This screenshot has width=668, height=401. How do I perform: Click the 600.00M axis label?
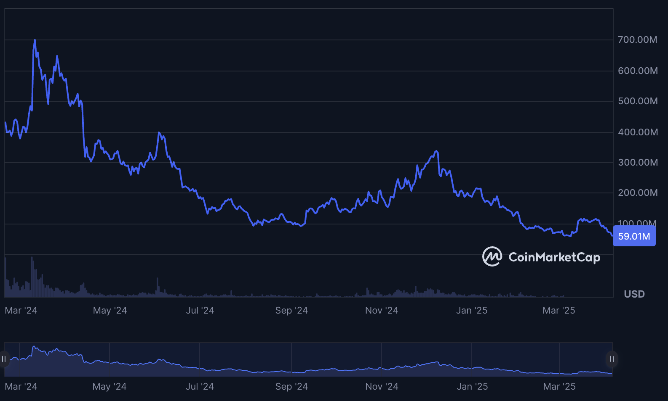pyautogui.click(x=638, y=71)
